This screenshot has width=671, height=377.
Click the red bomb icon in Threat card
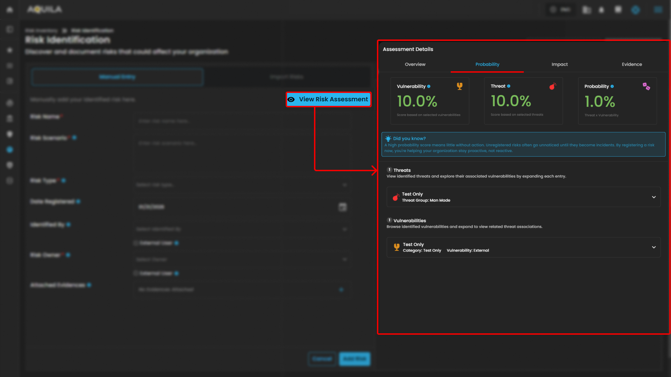tap(552, 86)
